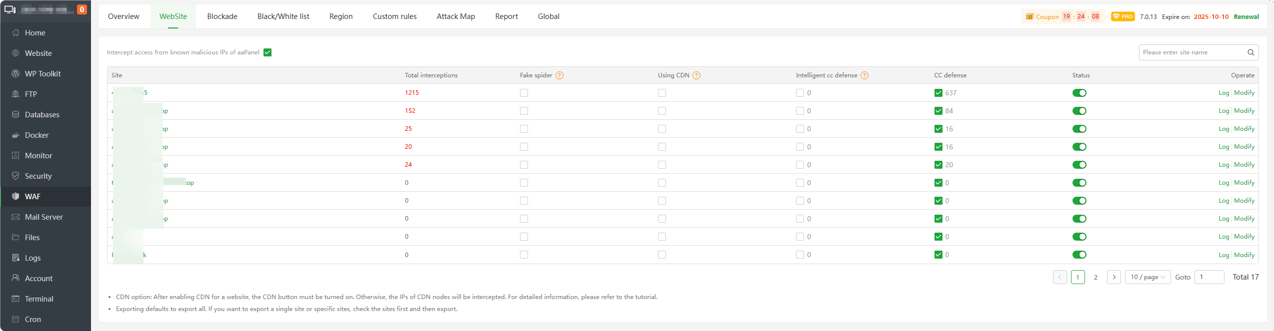Click the Docker icon in sidebar
1274x331 pixels.
coord(15,135)
